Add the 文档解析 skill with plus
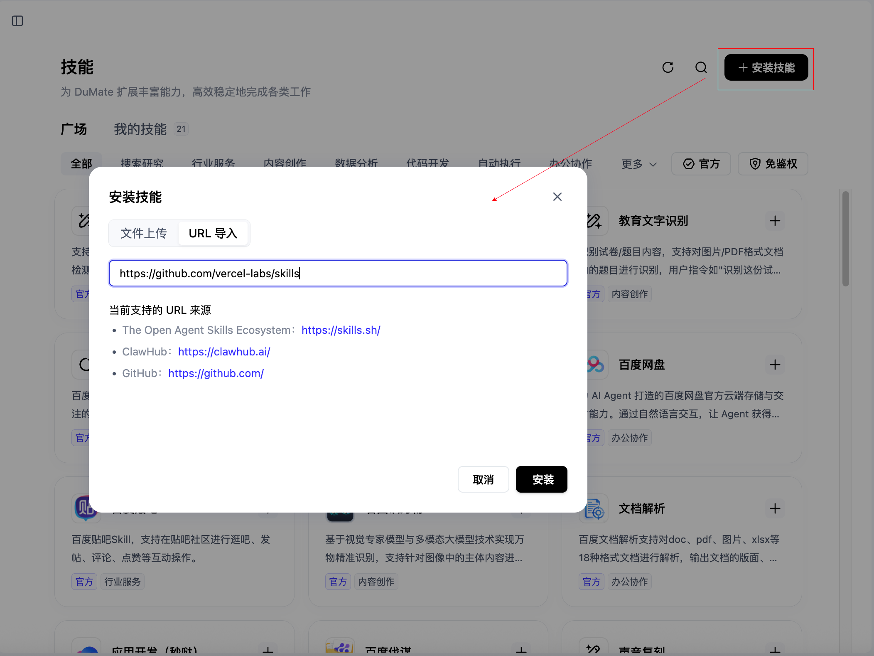Image resolution: width=874 pixels, height=656 pixels. pos(775,508)
